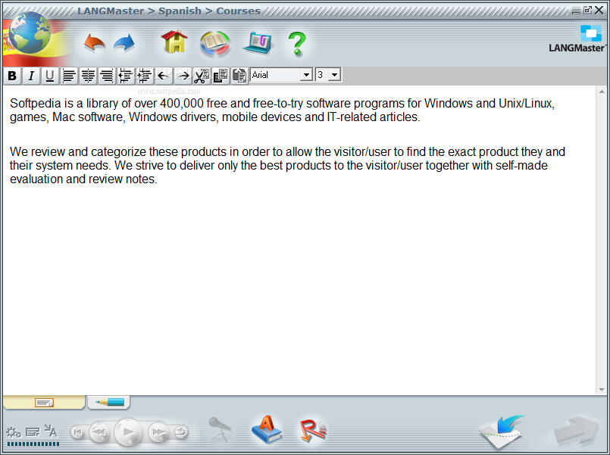Click the redo right-arrow toolbar button

click(x=183, y=76)
